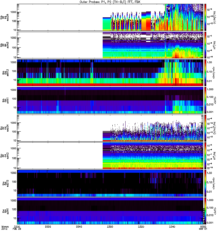Click the thb fbk edc12 filter bank panel
This screenshot has height=235, width=220.
[x=110, y=73]
